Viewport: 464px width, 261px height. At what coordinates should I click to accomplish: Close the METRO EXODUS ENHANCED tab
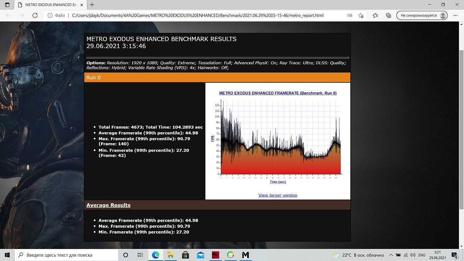(82, 5)
